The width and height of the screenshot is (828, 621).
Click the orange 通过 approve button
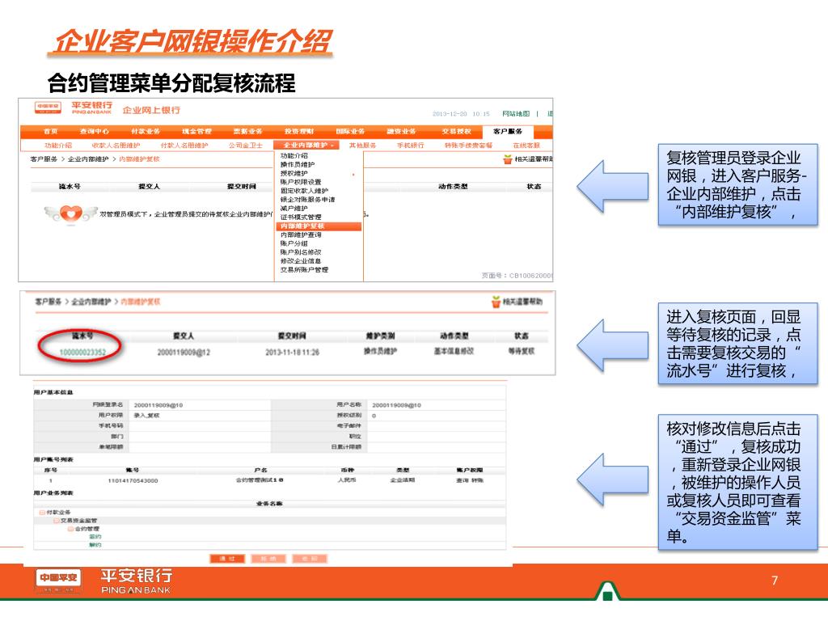(227, 559)
